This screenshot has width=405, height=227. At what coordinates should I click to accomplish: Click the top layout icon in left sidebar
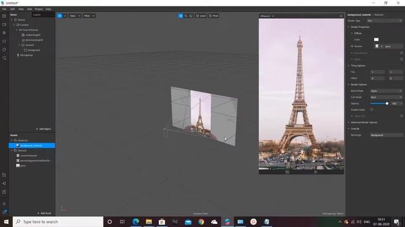(4, 16)
